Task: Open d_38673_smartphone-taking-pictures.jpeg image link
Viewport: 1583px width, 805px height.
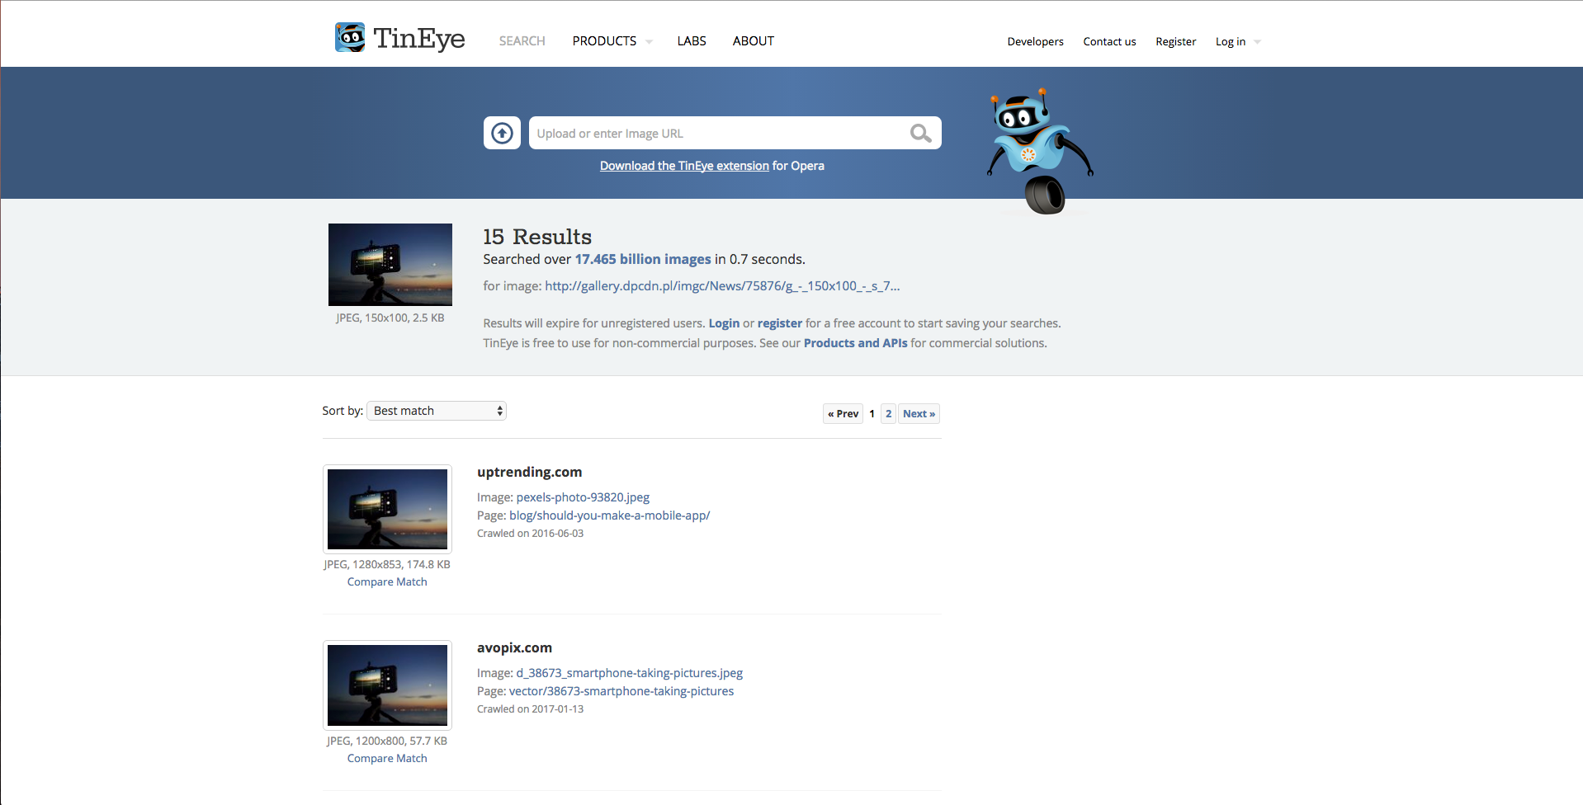Action: click(x=630, y=673)
